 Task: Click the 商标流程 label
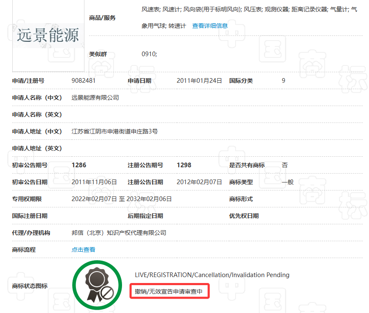24,250
